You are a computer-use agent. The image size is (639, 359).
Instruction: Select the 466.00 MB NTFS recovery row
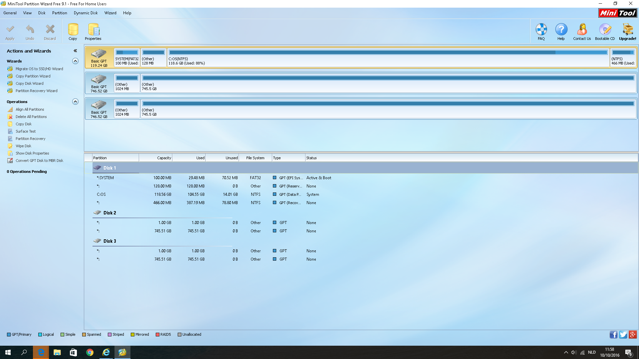[365, 203]
